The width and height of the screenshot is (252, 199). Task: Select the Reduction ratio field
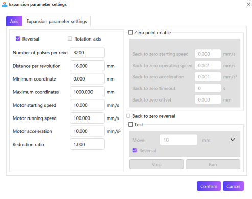click(87, 144)
